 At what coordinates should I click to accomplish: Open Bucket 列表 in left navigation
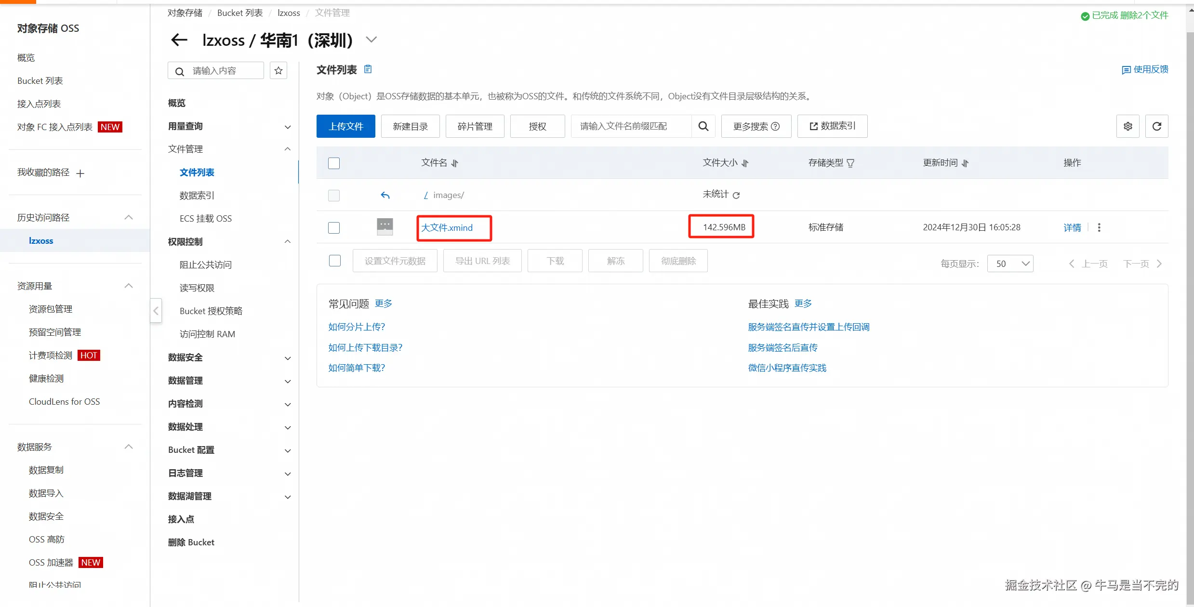(40, 81)
